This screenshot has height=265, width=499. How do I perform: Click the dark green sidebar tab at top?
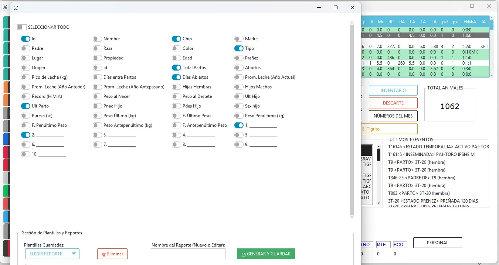point(6,23)
